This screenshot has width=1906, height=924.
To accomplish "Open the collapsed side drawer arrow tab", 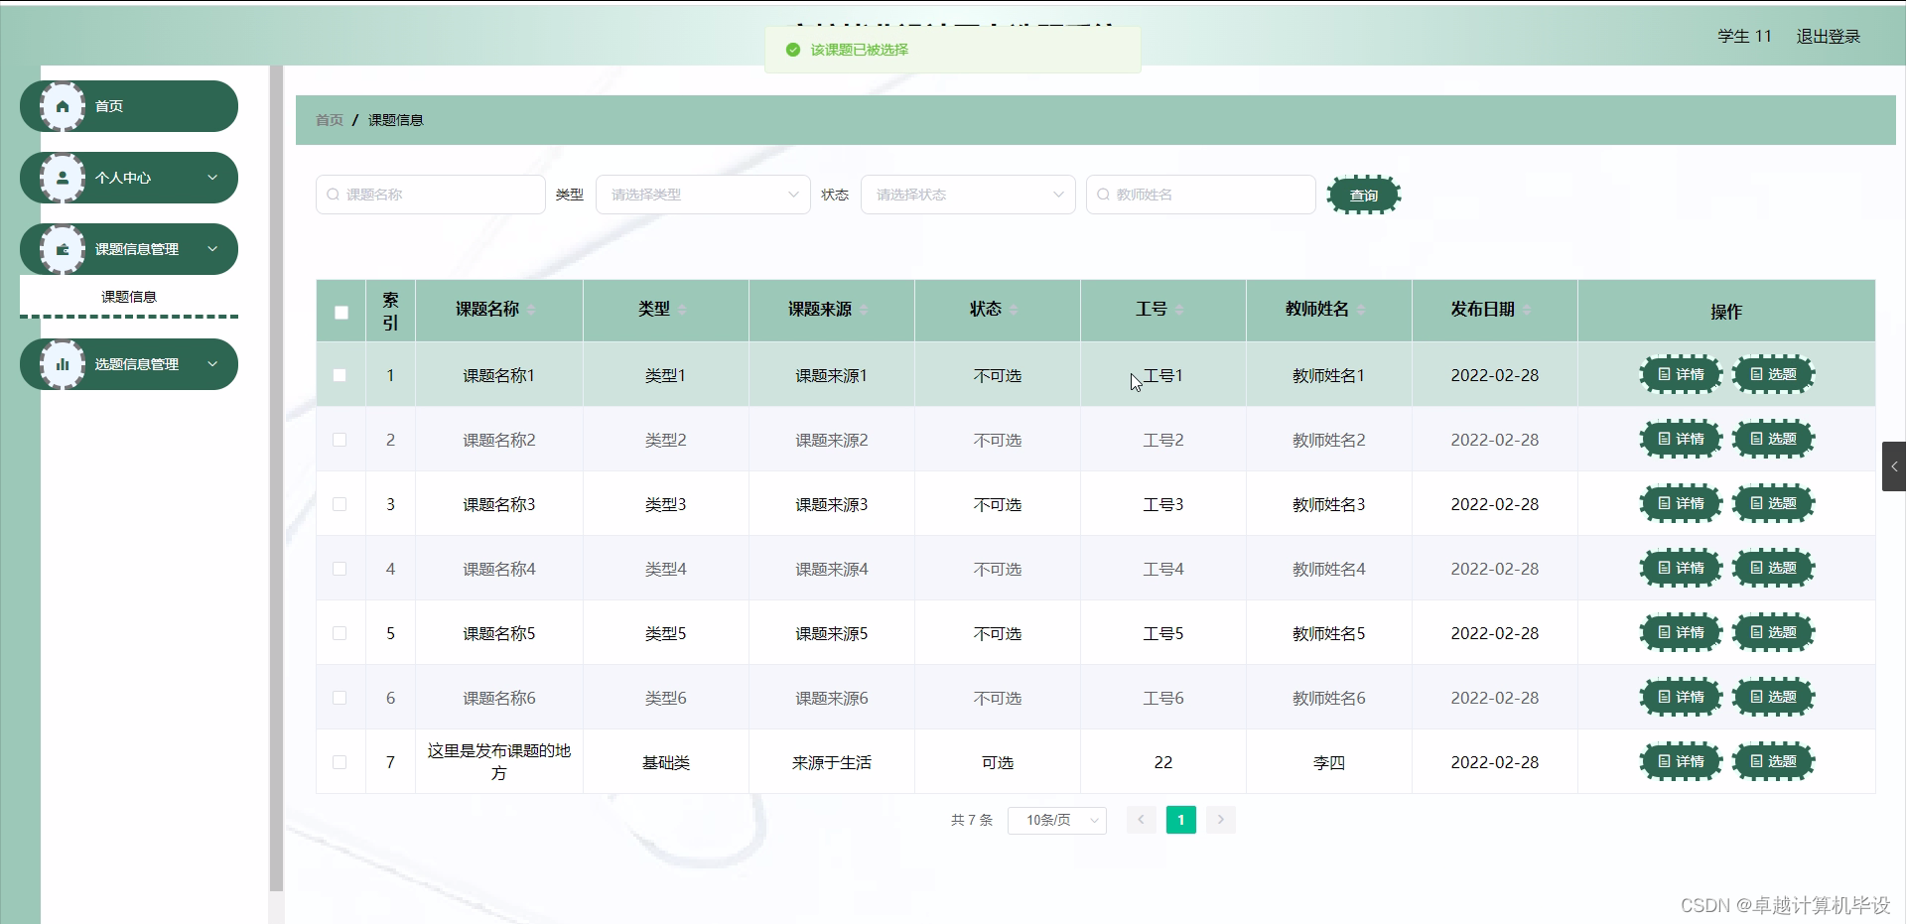I will 1894,466.
